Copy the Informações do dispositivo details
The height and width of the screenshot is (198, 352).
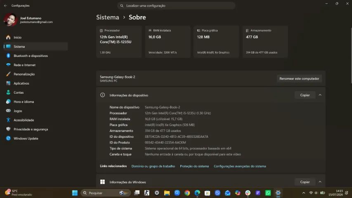point(305,95)
